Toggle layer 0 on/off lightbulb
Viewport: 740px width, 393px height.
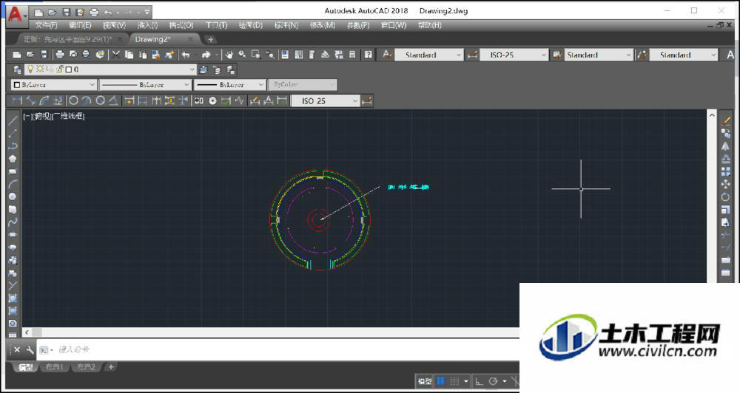30,69
